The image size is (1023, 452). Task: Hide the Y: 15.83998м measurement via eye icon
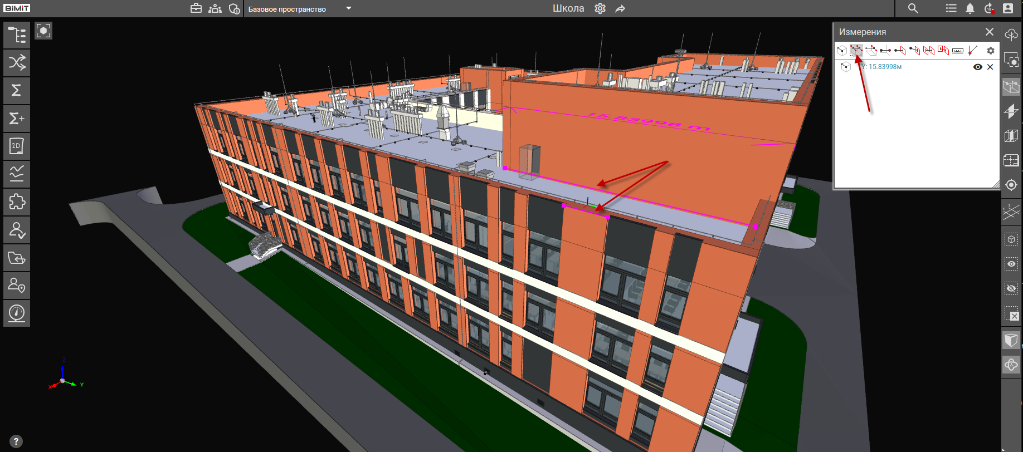click(x=977, y=67)
